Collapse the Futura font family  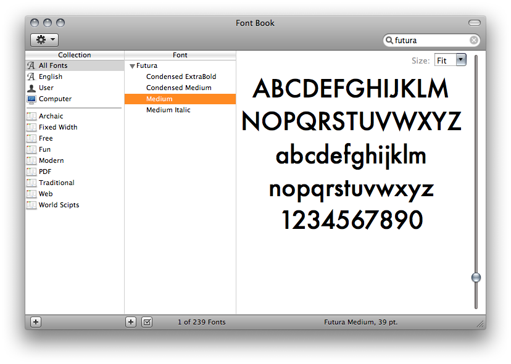click(x=132, y=66)
